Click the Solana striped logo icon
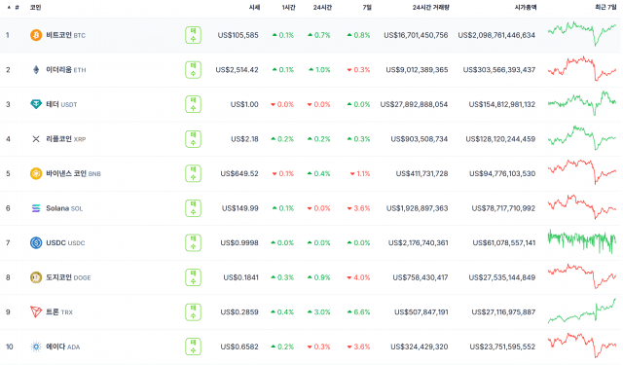This screenshot has width=623, height=365. pyautogui.click(x=36, y=208)
